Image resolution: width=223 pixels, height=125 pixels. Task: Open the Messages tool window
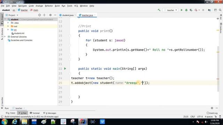[x=50, y=113]
